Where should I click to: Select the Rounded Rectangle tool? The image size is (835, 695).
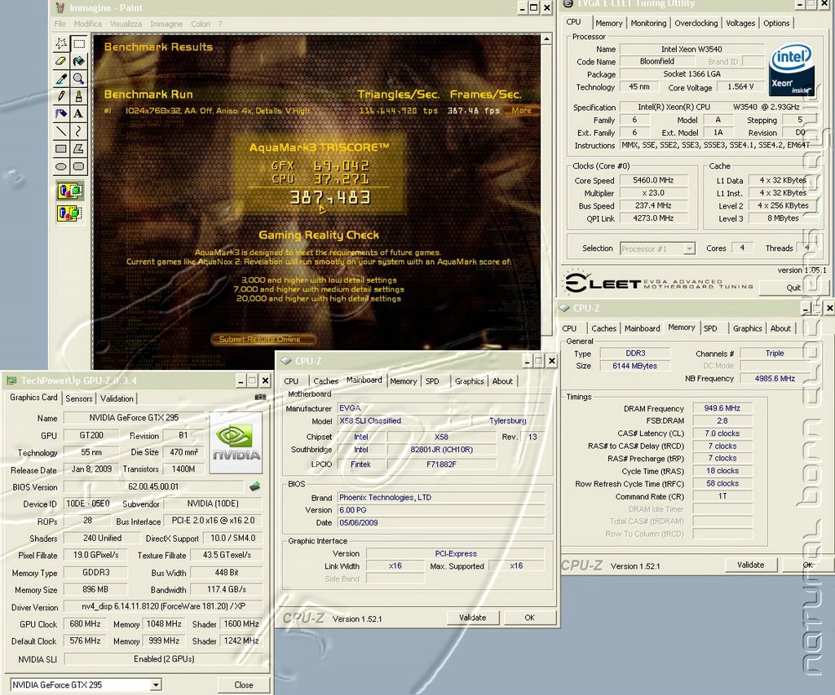click(x=79, y=166)
